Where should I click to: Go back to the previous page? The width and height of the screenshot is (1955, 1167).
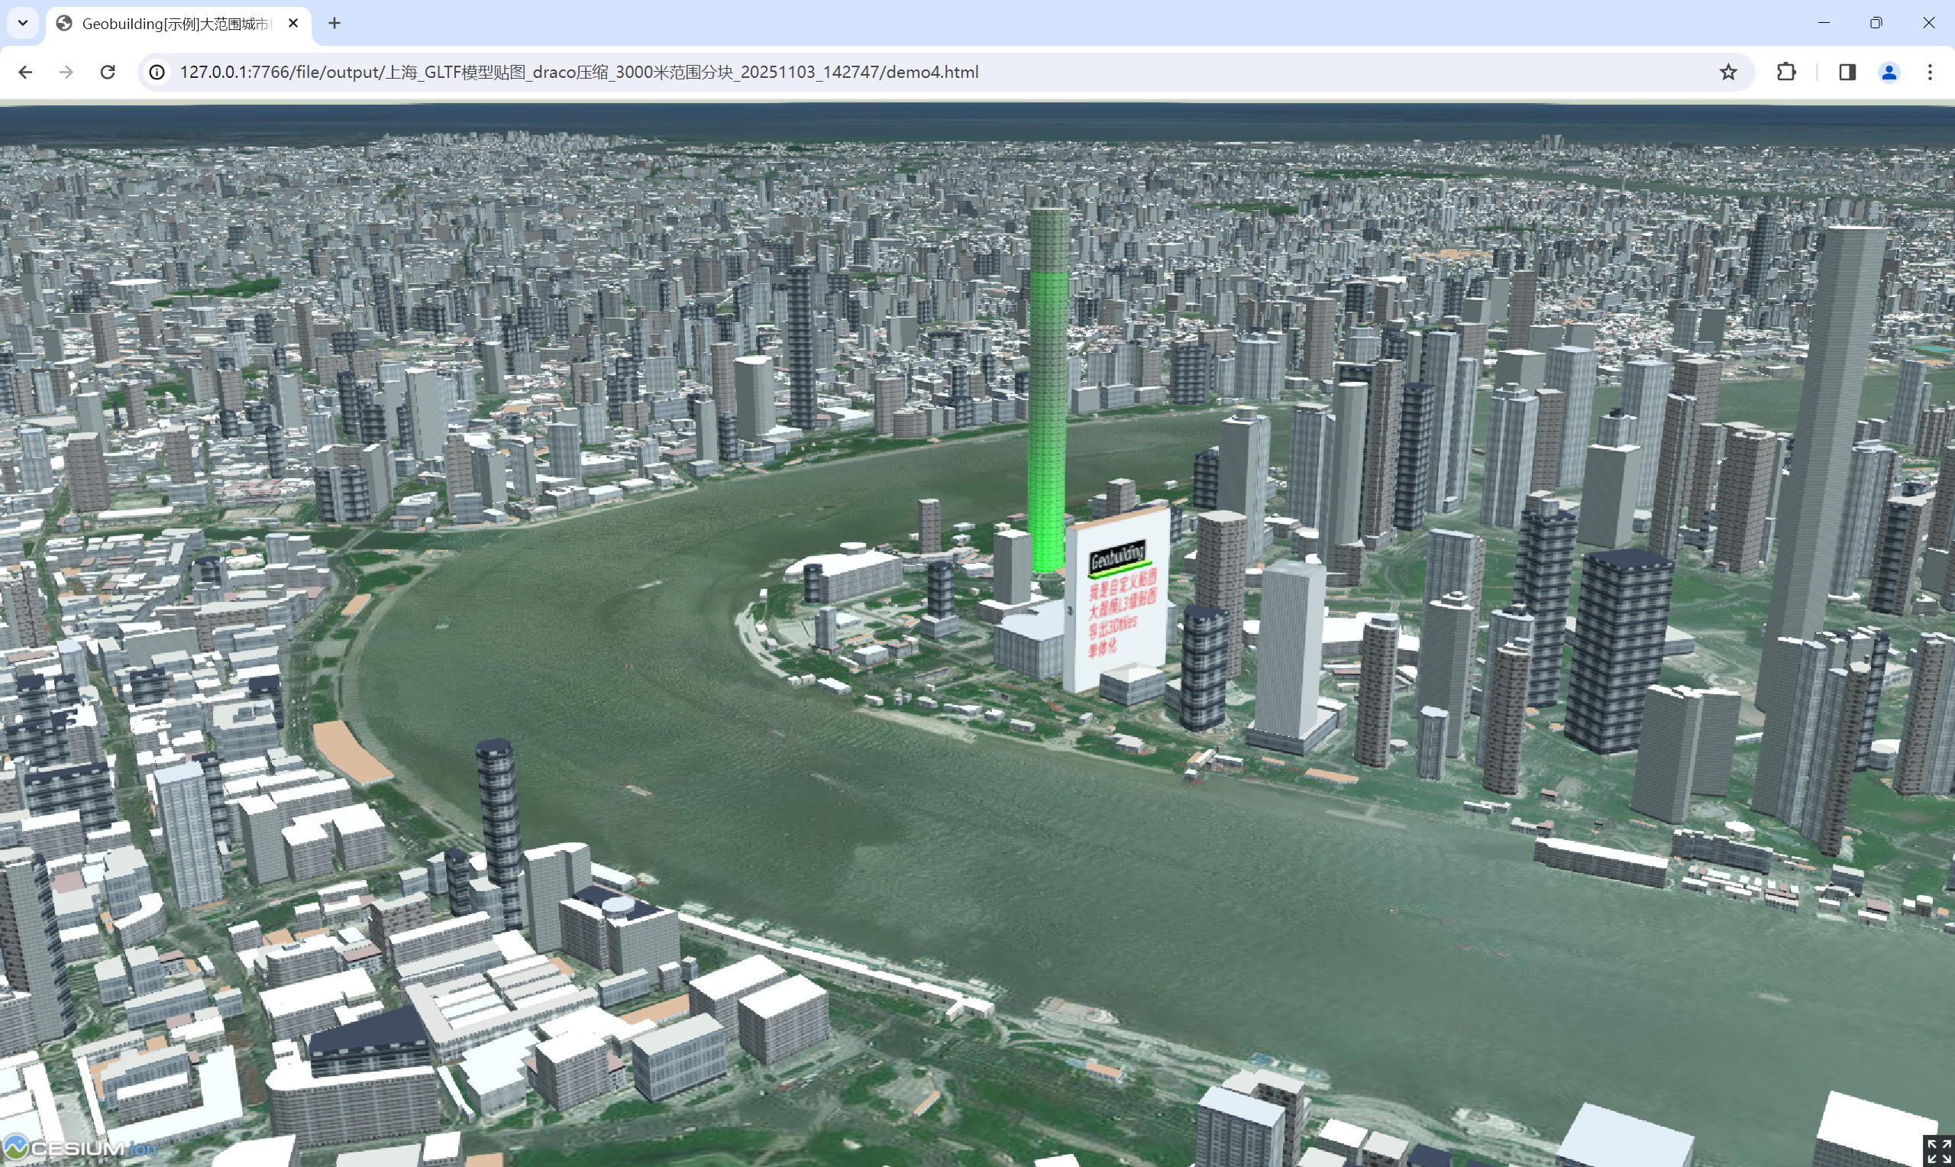pyautogui.click(x=25, y=73)
